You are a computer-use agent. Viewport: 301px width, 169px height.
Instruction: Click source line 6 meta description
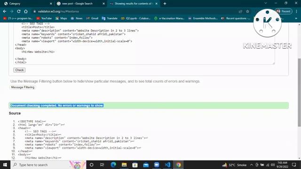[x=86, y=138]
